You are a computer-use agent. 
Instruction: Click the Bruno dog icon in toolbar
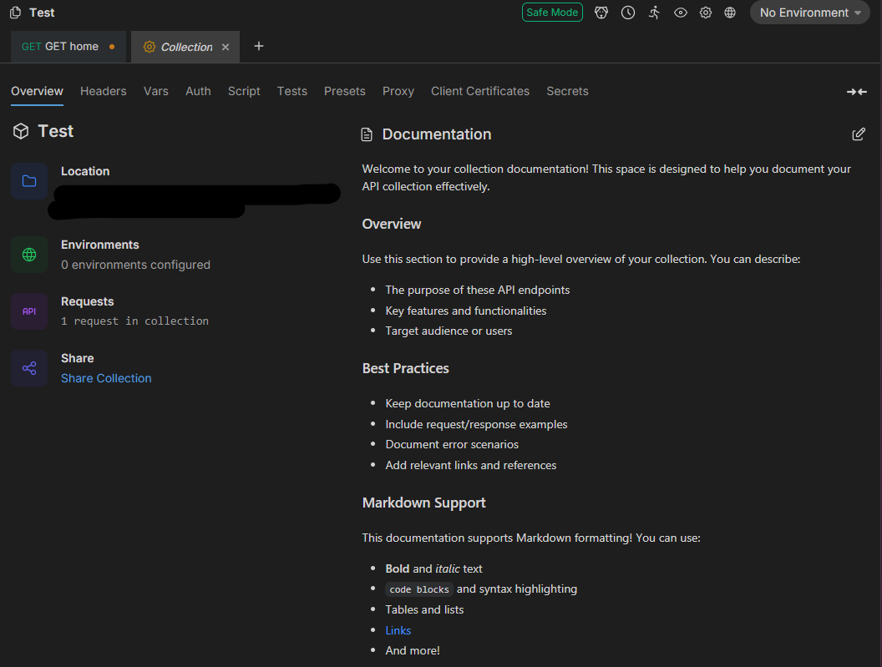click(601, 13)
